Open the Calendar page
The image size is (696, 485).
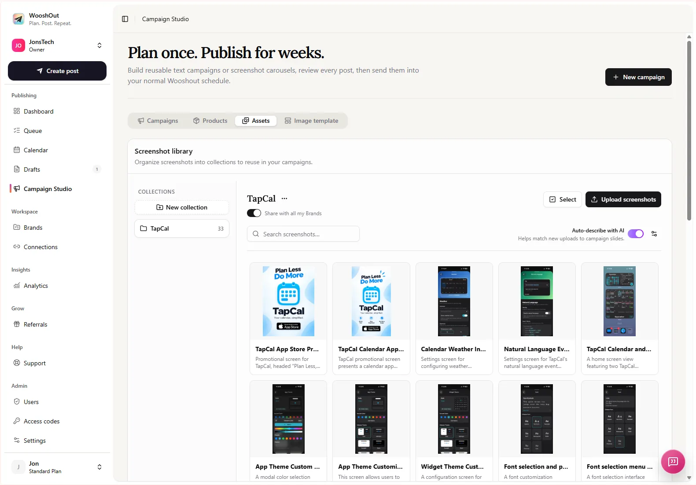(57, 150)
